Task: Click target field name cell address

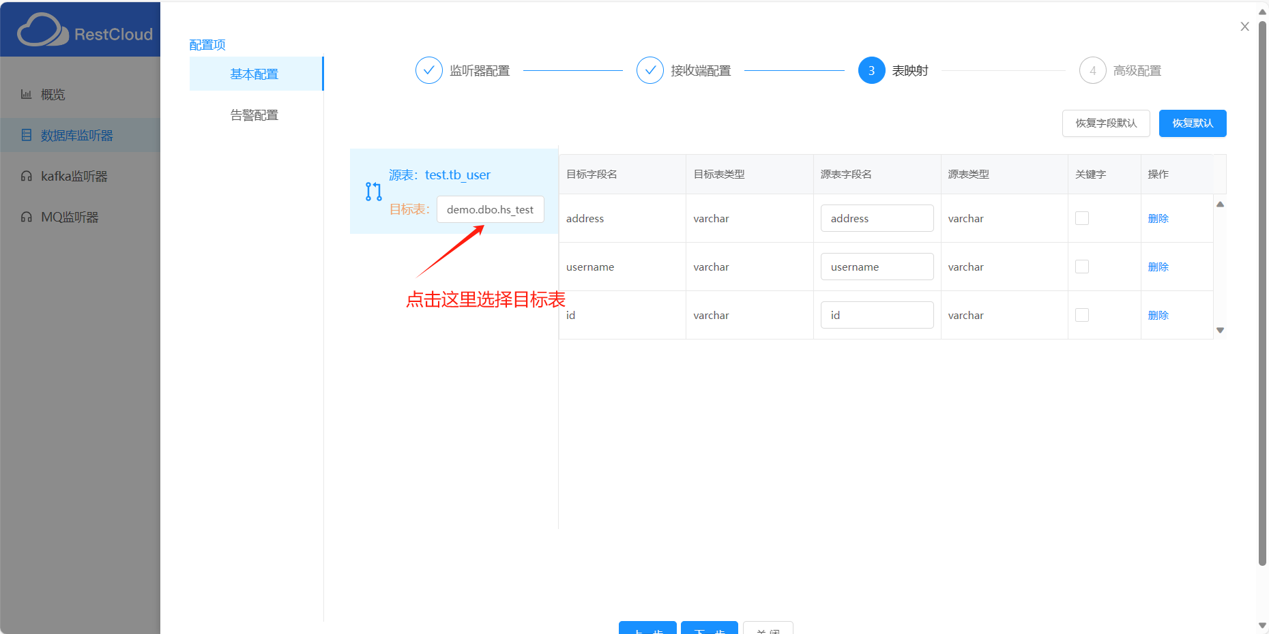Action: pyautogui.click(x=585, y=218)
